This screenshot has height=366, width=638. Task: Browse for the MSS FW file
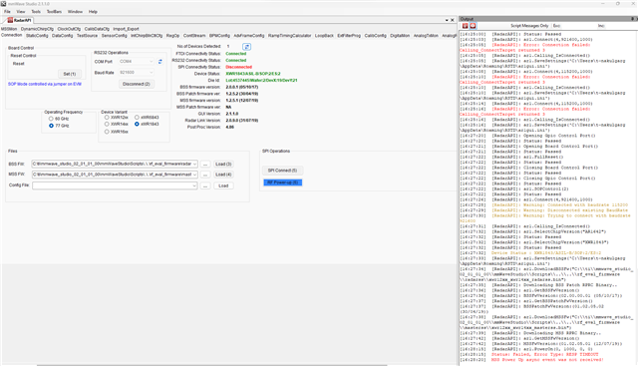coord(205,175)
